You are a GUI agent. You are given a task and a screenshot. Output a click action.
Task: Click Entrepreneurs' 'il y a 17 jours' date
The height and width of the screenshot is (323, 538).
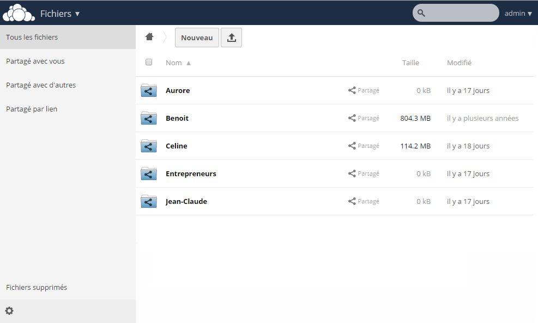[468, 173]
